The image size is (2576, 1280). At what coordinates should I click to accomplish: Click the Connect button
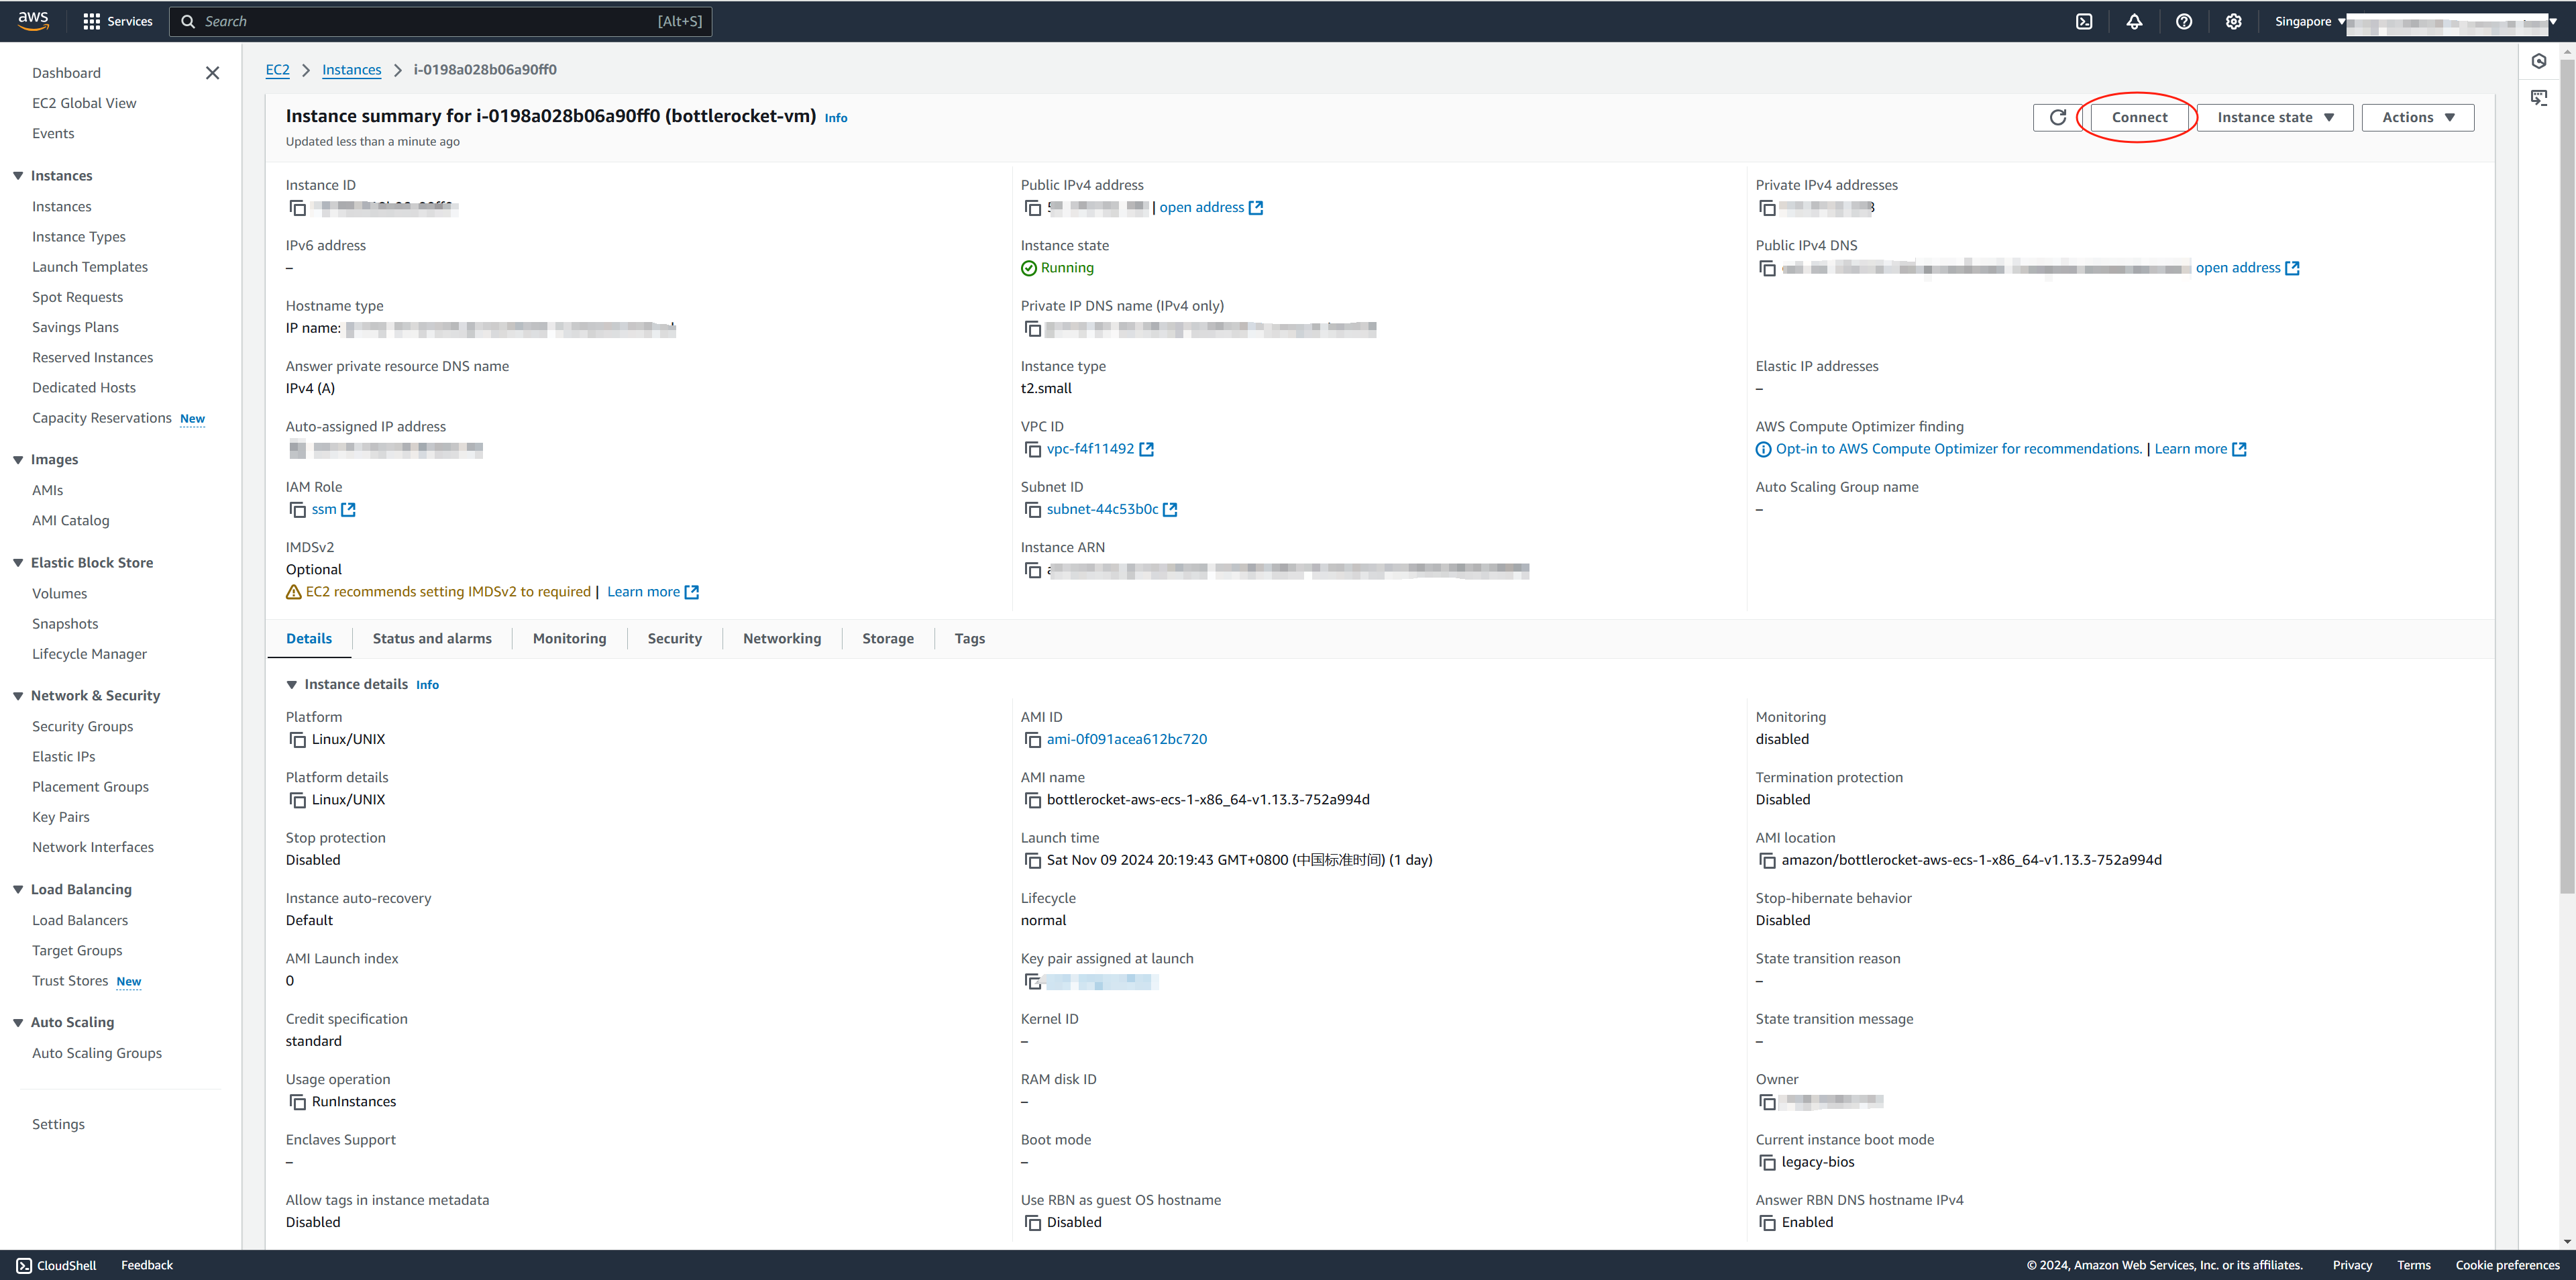[x=2139, y=117]
